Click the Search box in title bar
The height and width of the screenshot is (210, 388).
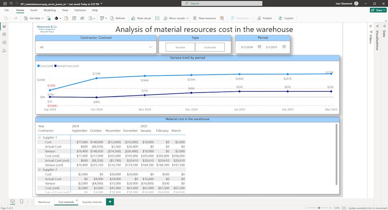point(222,3)
